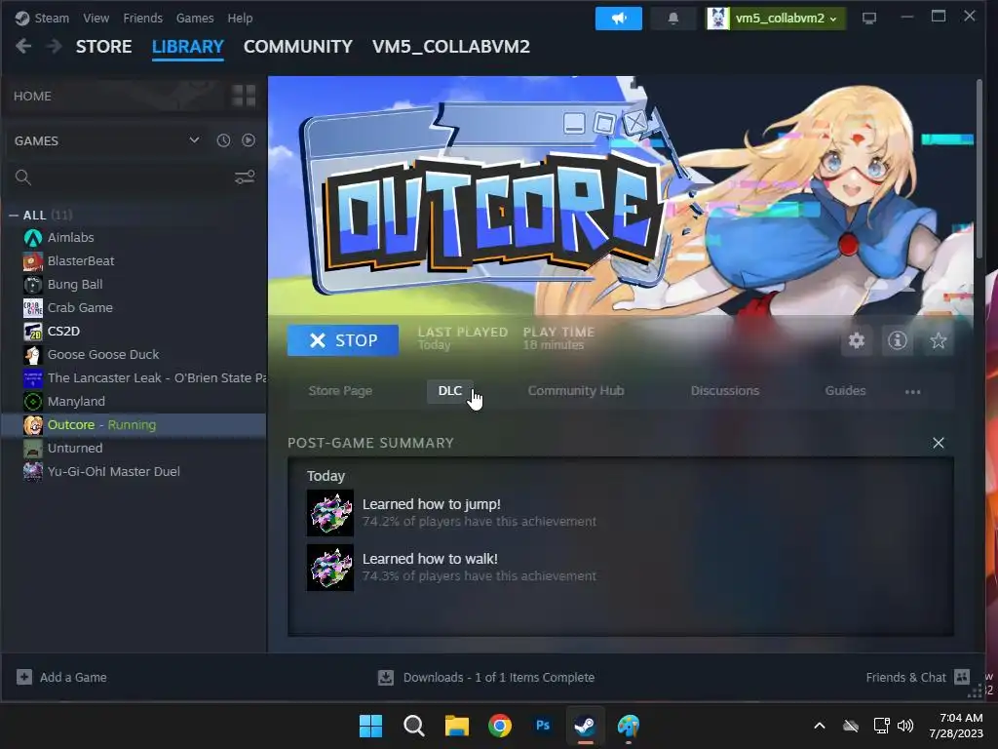Open Windows taskbar search
Image resolution: width=998 pixels, height=749 pixels.
(413, 726)
